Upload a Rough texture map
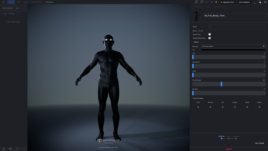The image size is (268, 151). 235,107
